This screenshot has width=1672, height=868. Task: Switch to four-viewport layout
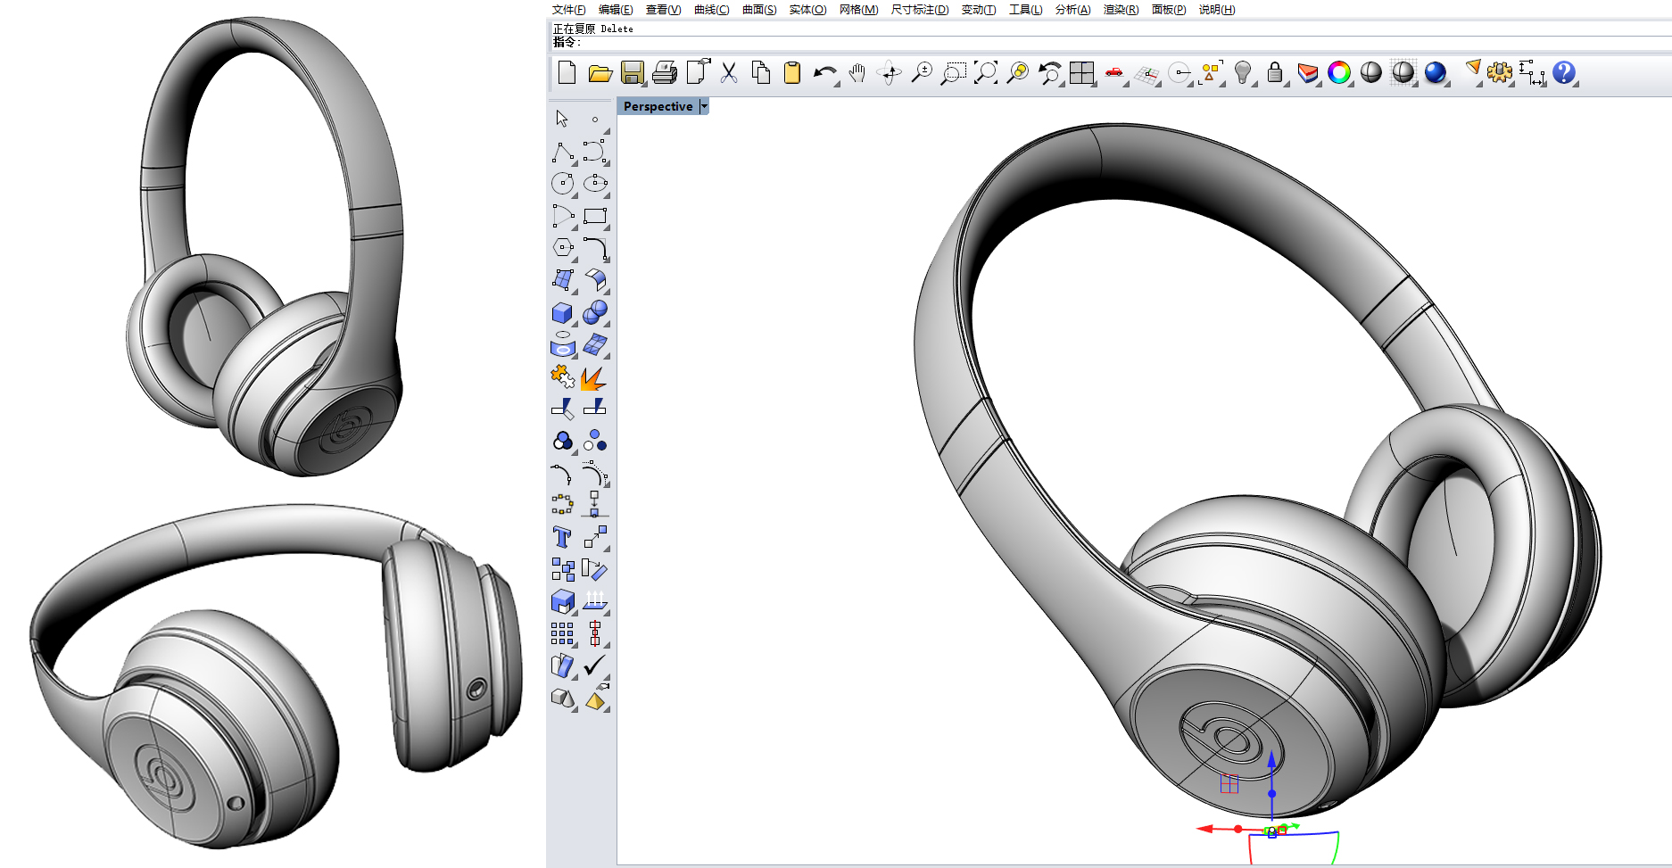point(1083,74)
